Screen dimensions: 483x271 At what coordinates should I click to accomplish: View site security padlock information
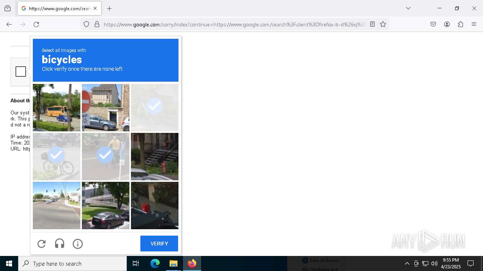(x=97, y=24)
